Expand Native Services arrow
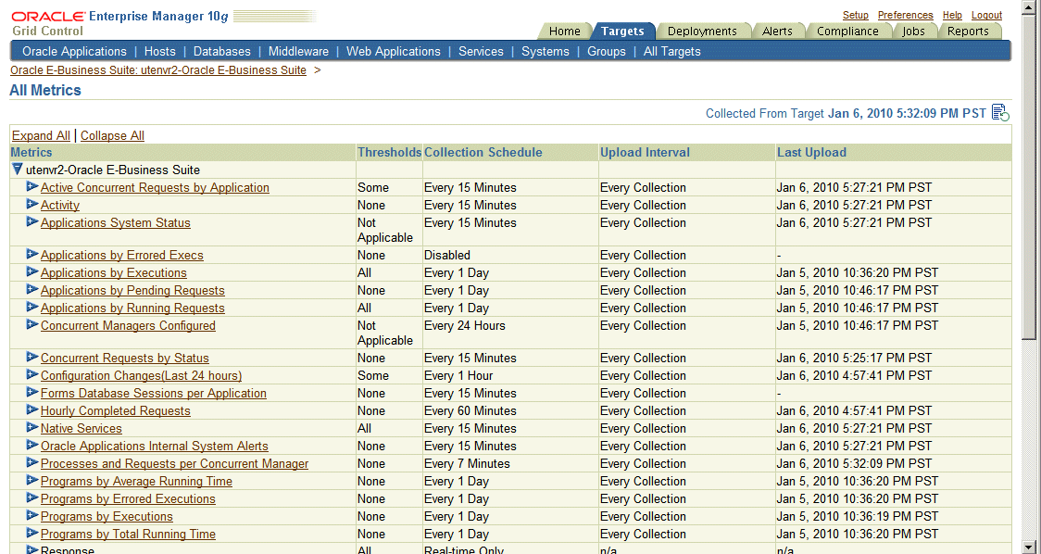The image size is (1041, 554). point(32,428)
